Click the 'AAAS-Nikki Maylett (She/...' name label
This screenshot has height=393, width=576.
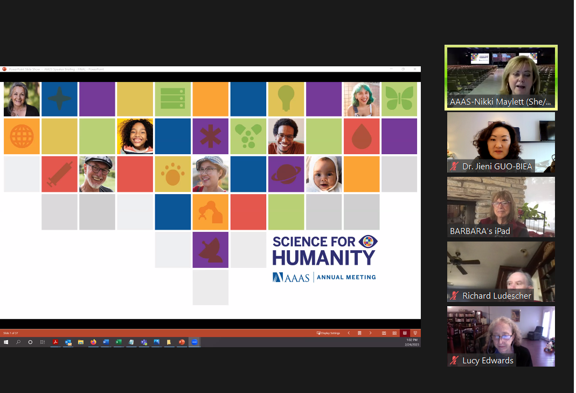(x=500, y=102)
